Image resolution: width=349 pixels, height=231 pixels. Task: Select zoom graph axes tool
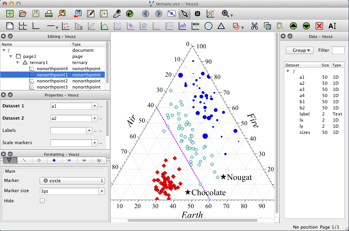(x=210, y=14)
